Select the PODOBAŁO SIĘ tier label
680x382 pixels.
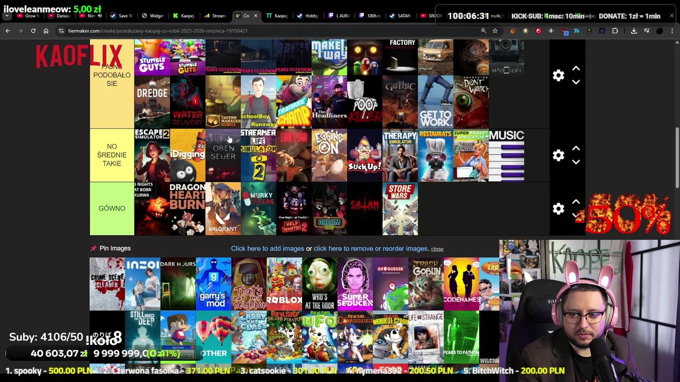(x=112, y=84)
